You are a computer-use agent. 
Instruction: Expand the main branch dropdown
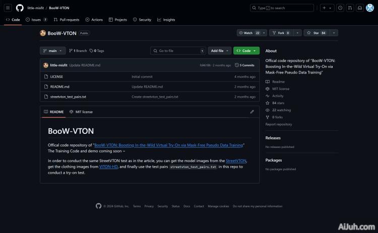coord(53,51)
